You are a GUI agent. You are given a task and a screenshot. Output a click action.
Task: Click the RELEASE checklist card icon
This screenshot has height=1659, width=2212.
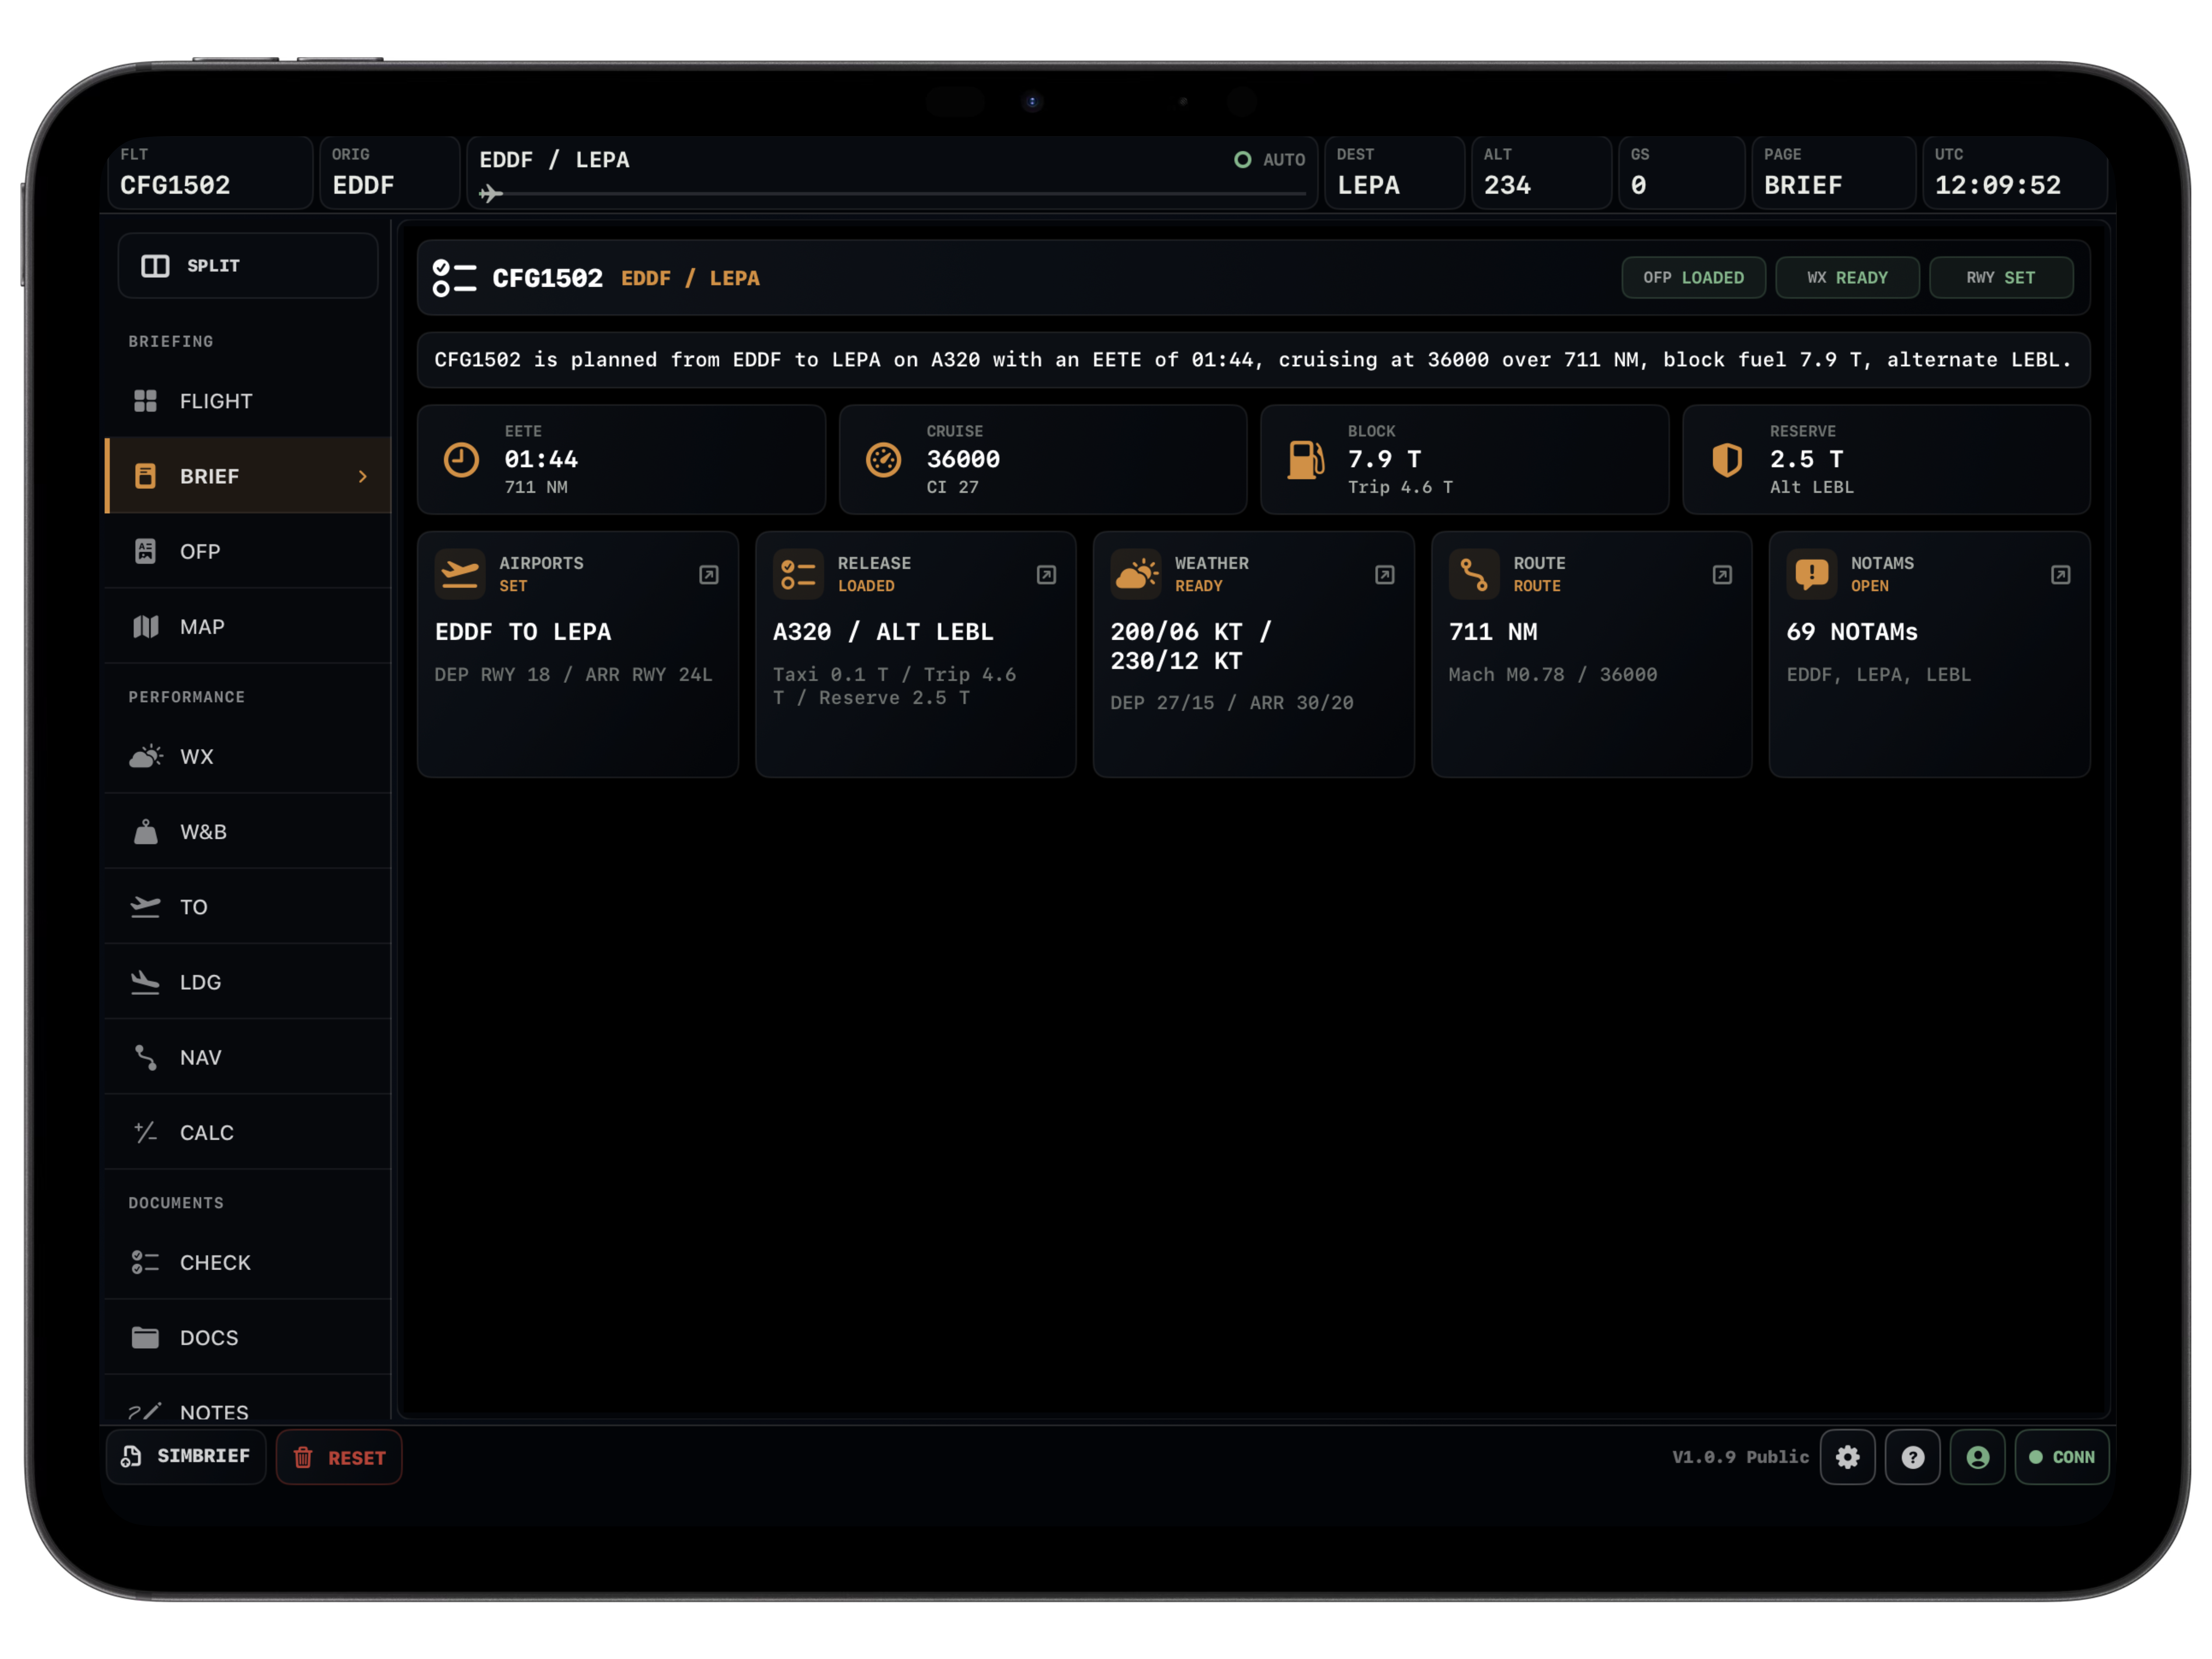798,574
